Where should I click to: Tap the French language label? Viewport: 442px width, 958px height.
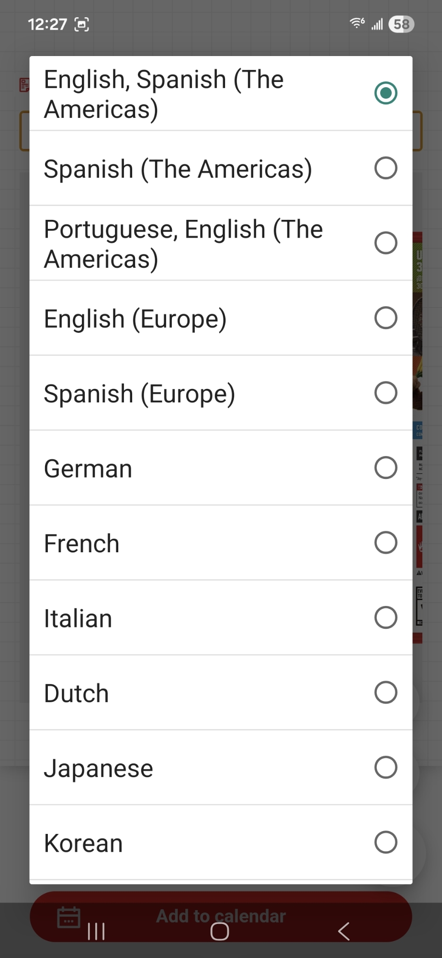82,544
